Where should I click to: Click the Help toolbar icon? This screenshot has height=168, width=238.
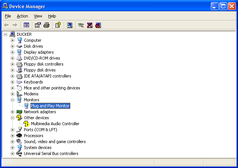point(58,25)
